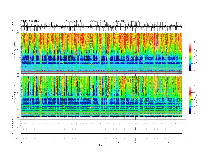The image size is (208, 160).
Task: Click the -3 tick on ch.1 color bar
Action: pos(194,42)
